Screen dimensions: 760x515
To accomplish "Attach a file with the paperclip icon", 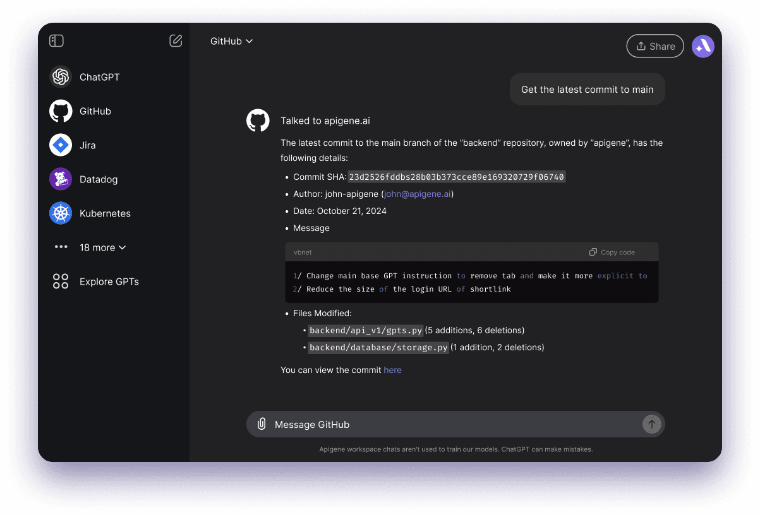I will [x=262, y=424].
